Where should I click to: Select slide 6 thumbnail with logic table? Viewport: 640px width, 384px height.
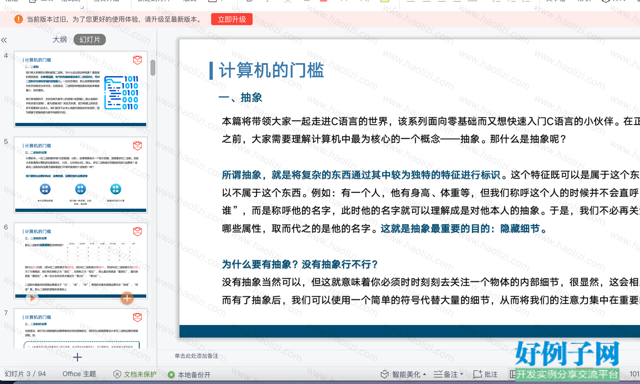pos(81,261)
